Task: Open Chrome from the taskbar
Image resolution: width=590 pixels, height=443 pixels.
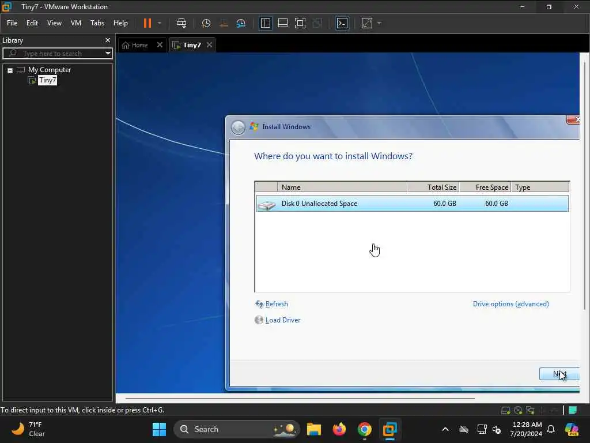Action: coord(364,429)
